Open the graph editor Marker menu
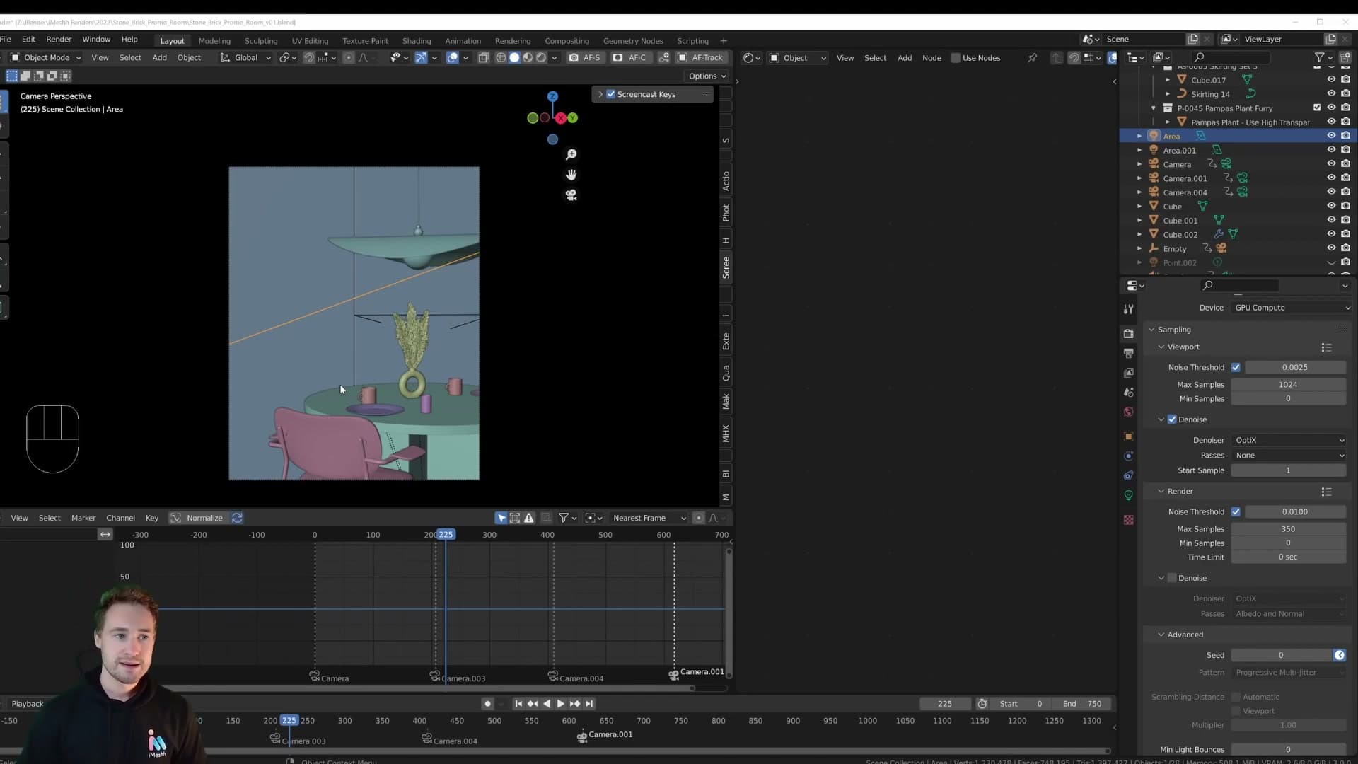The image size is (1358, 764). coord(83,518)
